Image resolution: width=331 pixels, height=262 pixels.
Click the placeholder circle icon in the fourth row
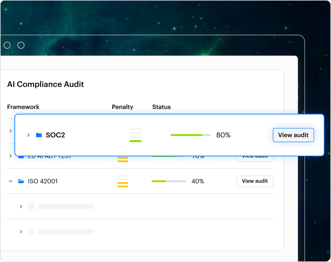point(31,207)
